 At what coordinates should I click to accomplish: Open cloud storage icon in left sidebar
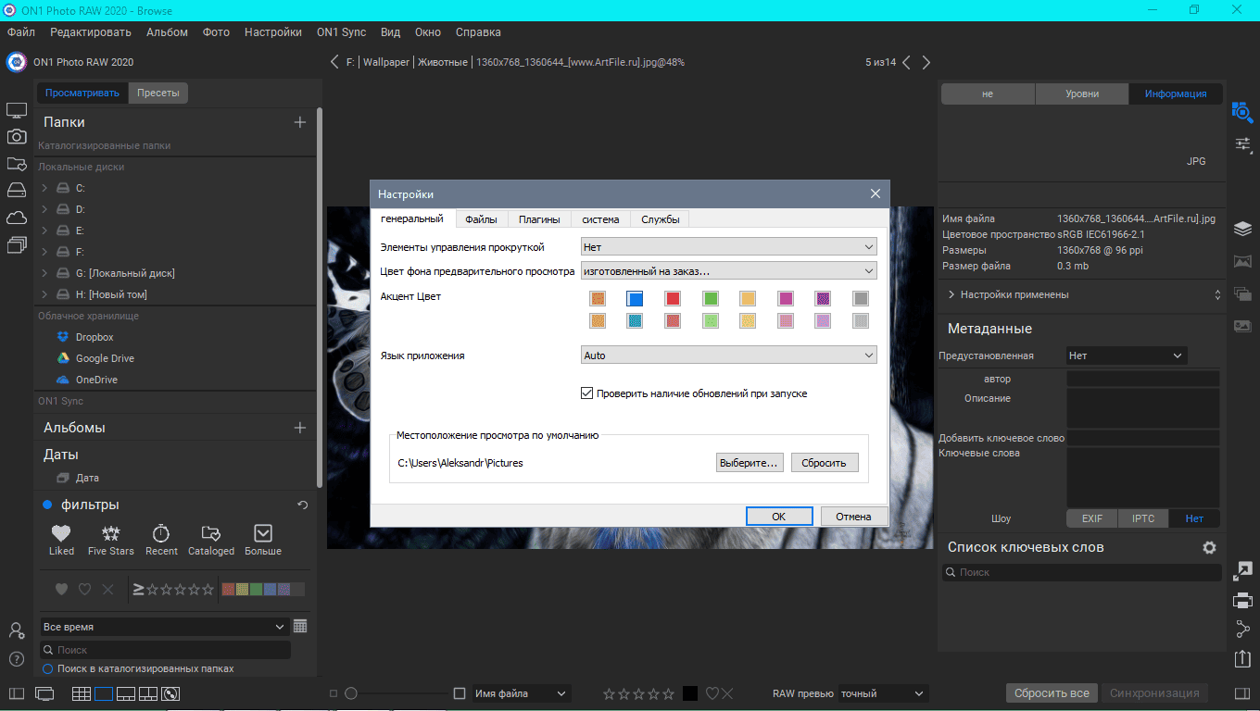16,218
